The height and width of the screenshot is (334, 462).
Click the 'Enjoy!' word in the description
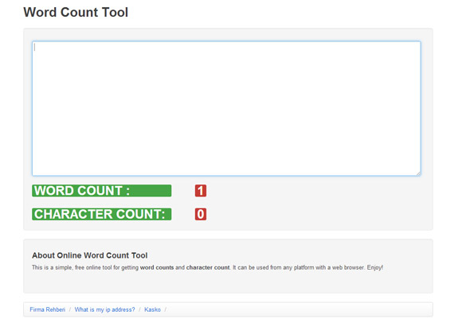point(375,267)
